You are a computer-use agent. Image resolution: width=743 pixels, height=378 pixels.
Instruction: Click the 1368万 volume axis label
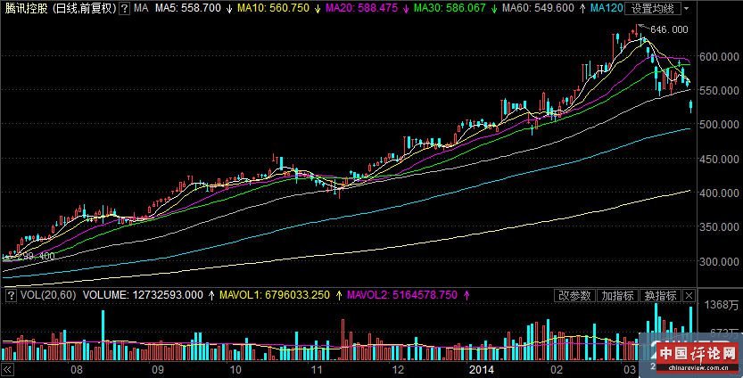[x=722, y=305]
